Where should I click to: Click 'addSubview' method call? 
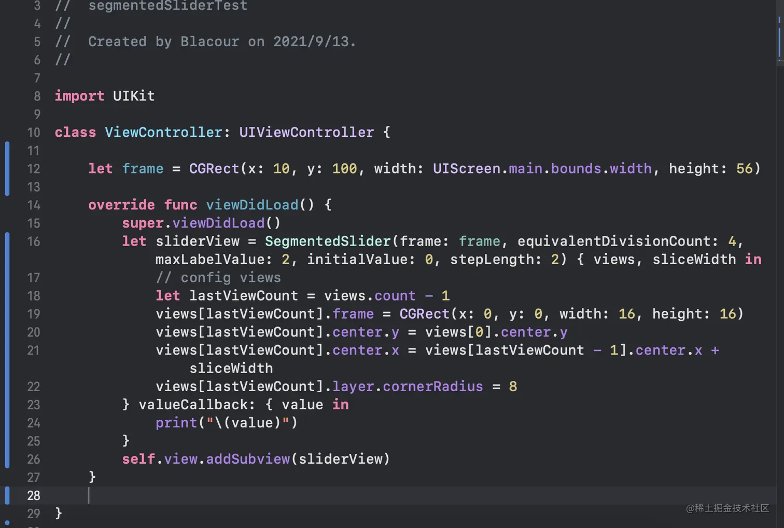click(248, 459)
